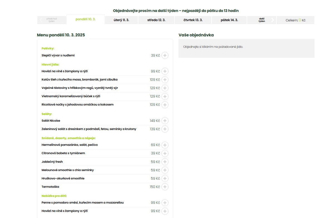Add Katův šleh plus icon
Viewport: 331px width, 218px height.
(165, 80)
